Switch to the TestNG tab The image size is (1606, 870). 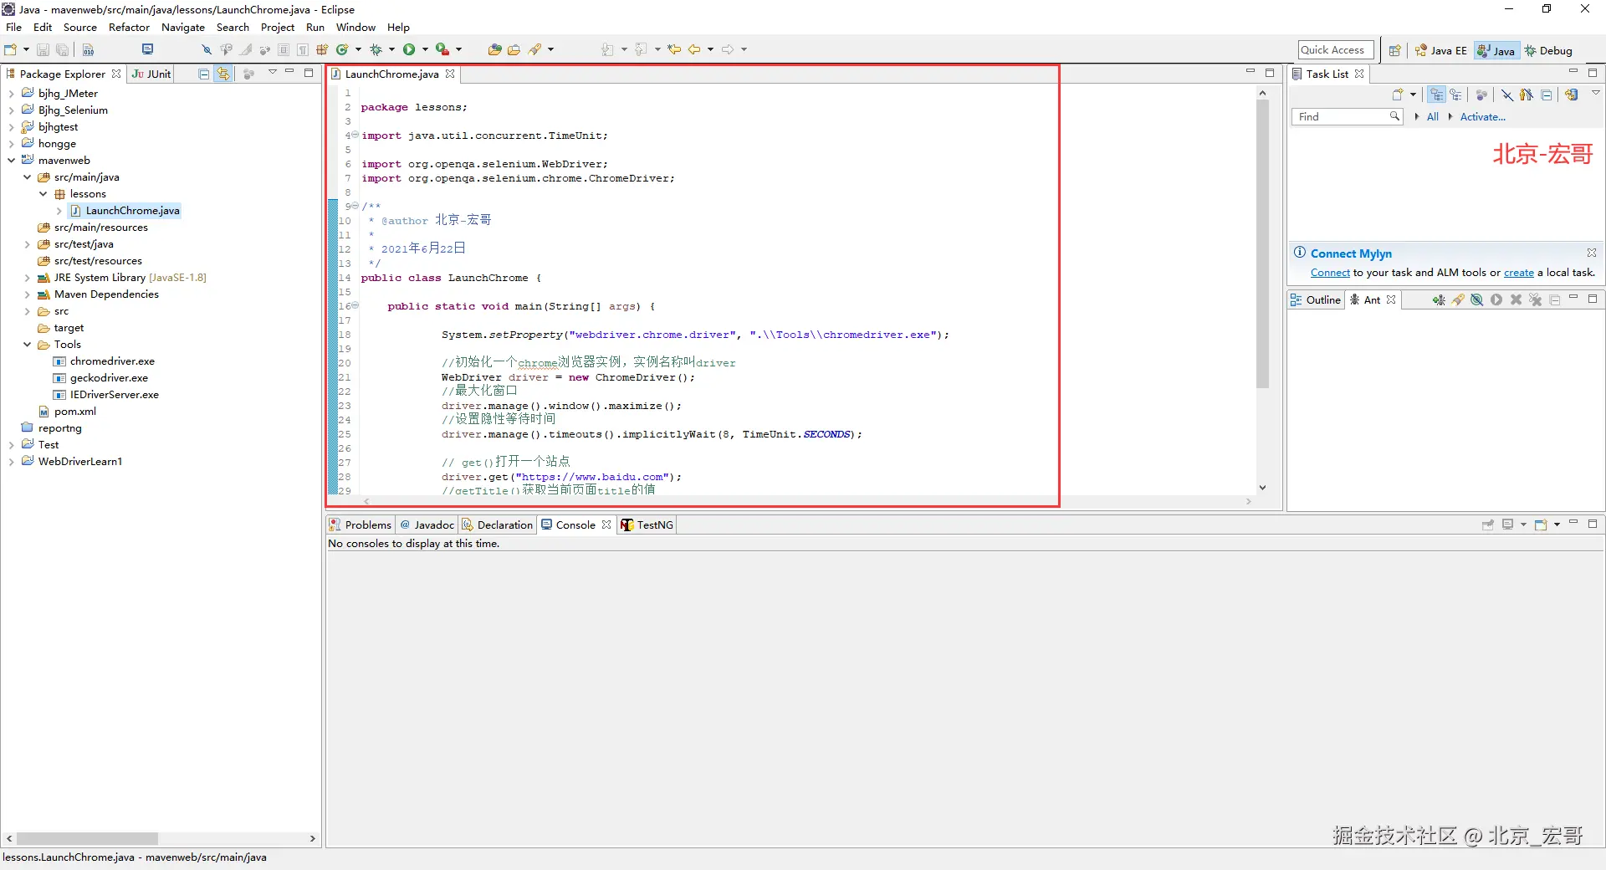(x=647, y=525)
